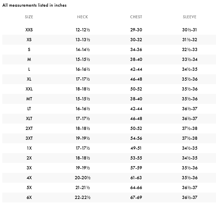This screenshot has width=216, height=203.
Task: Click sleeve value 30½-31
Action: coord(190,30)
